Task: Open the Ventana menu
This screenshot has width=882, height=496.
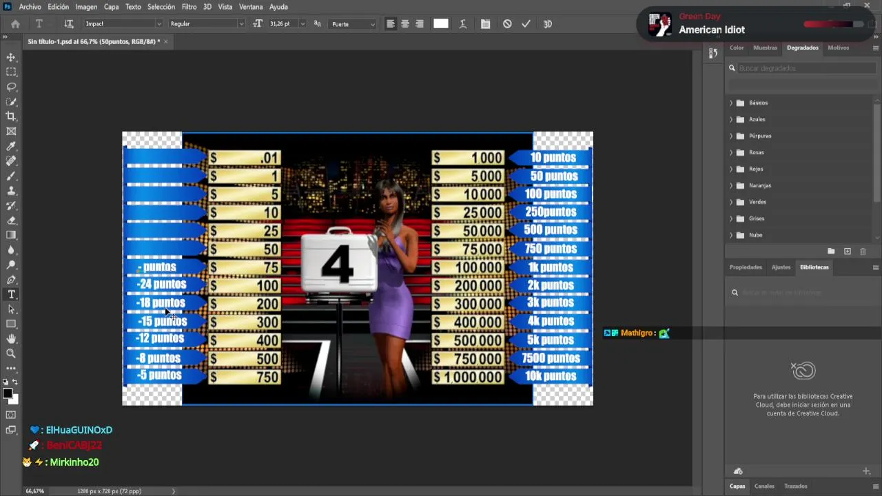Action: (251, 6)
